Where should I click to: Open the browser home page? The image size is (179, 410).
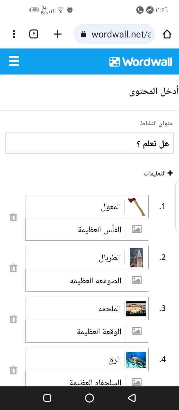(x=167, y=34)
